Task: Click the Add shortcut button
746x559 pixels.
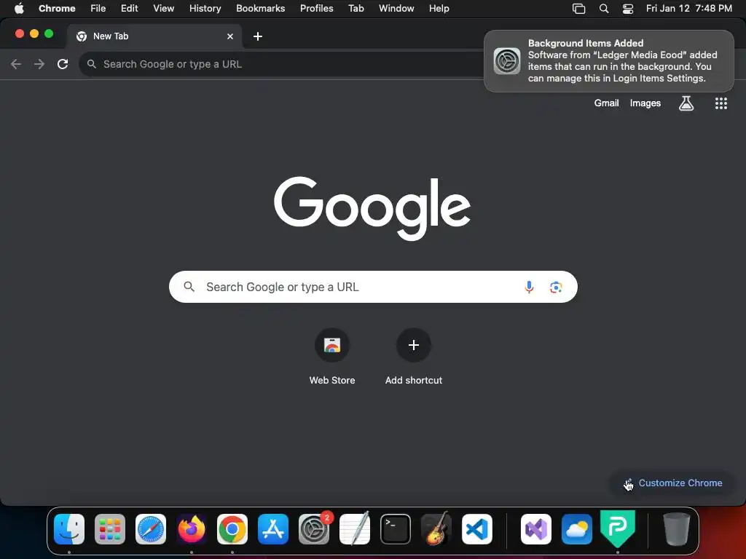Action: point(414,357)
